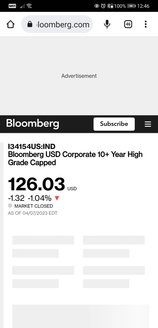The height and width of the screenshot is (328, 158).
Task: Tap the index name heading text
Action: pos(75,158)
